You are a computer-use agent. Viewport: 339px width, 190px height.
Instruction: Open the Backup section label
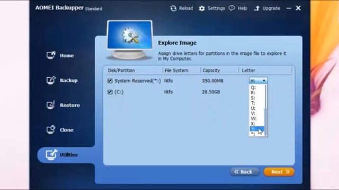coord(69,80)
